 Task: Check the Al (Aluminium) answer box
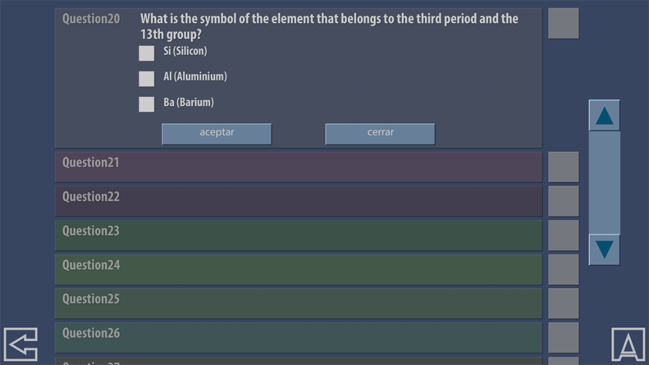tap(147, 79)
